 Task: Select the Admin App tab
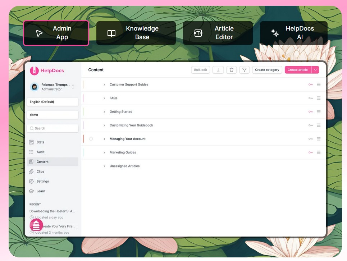click(x=56, y=33)
